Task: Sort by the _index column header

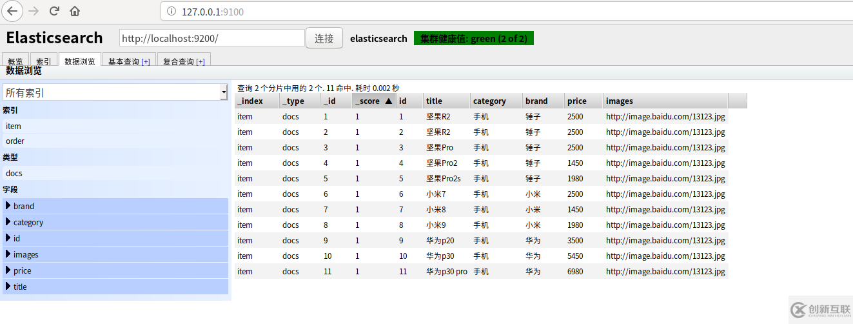Action: coord(257,101)
